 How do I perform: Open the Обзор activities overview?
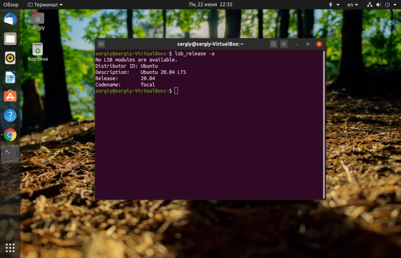click(x=11, y=4)
